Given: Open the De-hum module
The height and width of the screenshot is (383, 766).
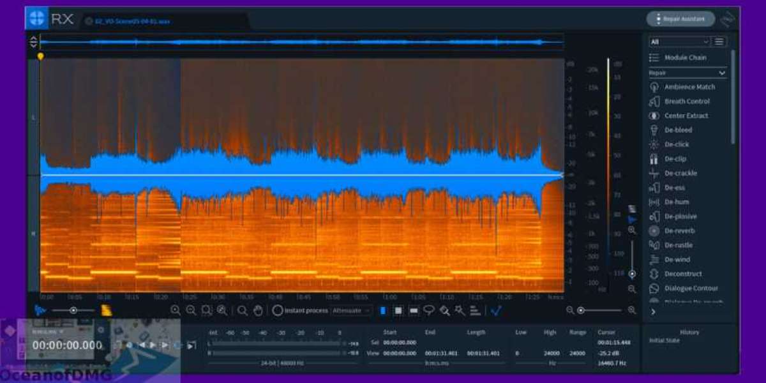Looking at the screenshot, I should tap(676, 202).
